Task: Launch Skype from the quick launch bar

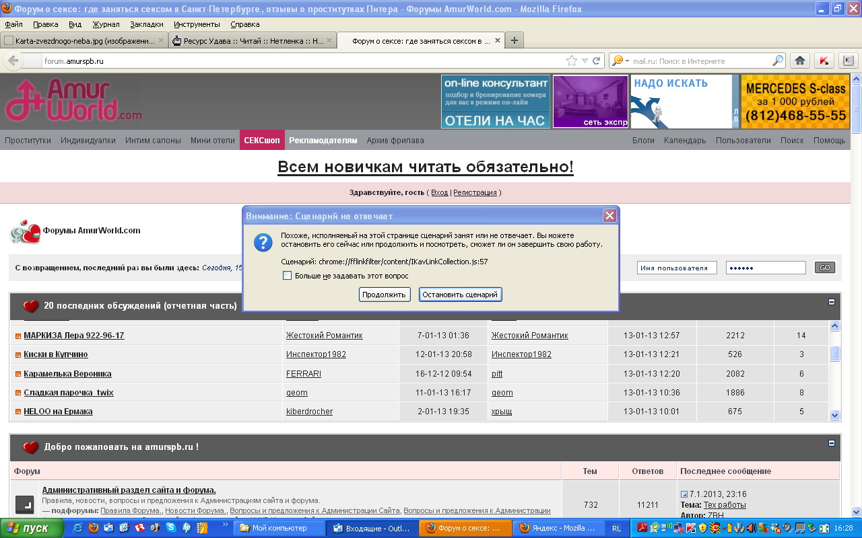Action: pyautogui.click(x=171, y=528)
